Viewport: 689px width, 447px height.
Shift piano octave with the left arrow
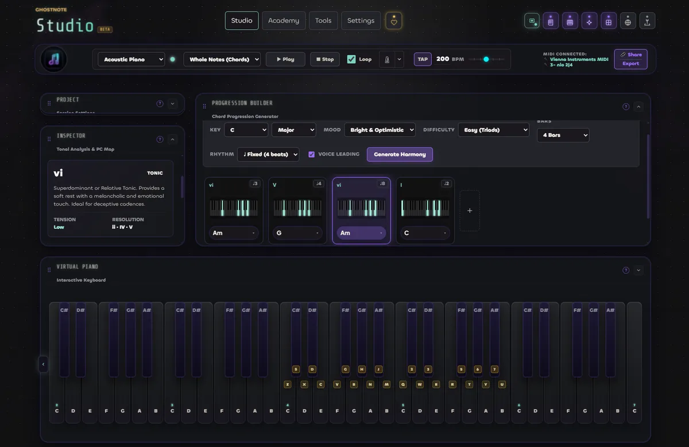pyautogui.click(x=43, y=364)
